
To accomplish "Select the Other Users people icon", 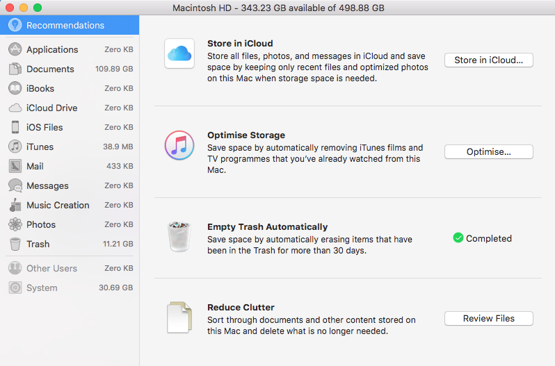I will (x=15, y=268).
